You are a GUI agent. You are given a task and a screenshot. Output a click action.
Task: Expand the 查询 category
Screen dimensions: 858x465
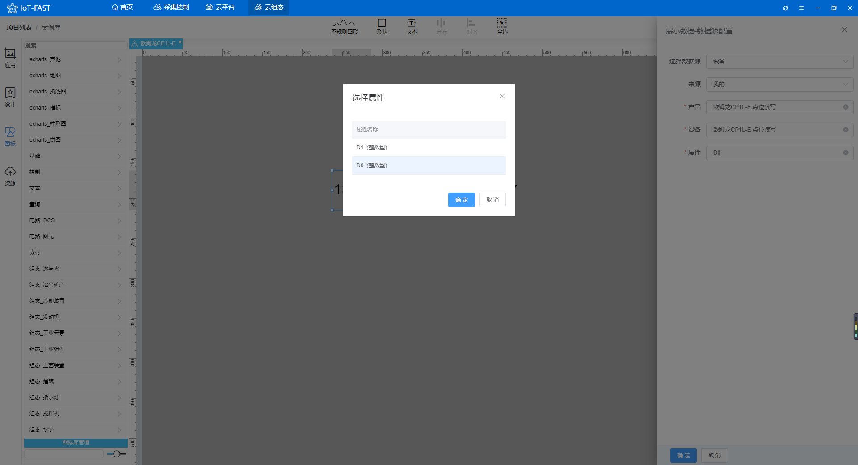(75, 204)
